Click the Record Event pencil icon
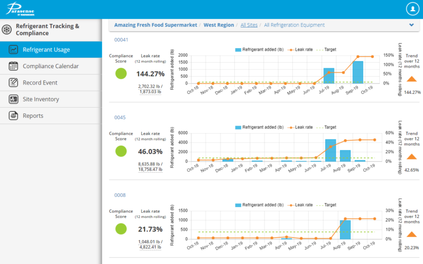The width and height of the screenshot is (423, 264). coord(14,82)
